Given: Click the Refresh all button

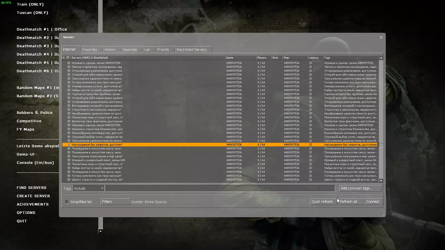Looking at the screenshot, I should (351, 202).
